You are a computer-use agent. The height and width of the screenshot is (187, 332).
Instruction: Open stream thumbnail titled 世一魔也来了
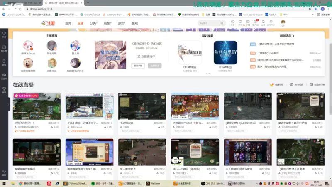(x=142, y=152)
